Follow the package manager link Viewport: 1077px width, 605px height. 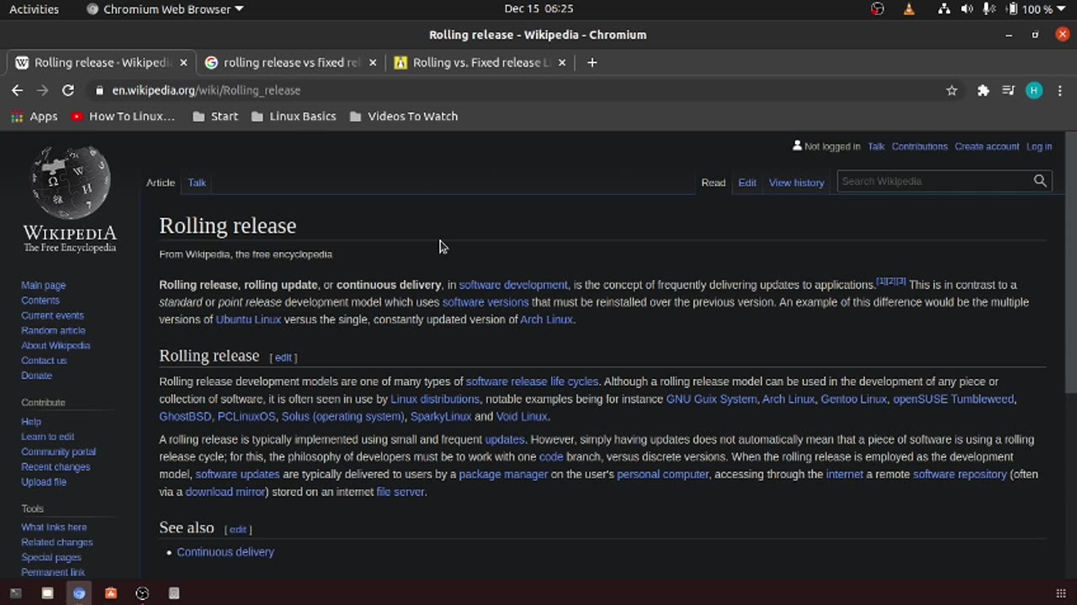click(503, 474)
